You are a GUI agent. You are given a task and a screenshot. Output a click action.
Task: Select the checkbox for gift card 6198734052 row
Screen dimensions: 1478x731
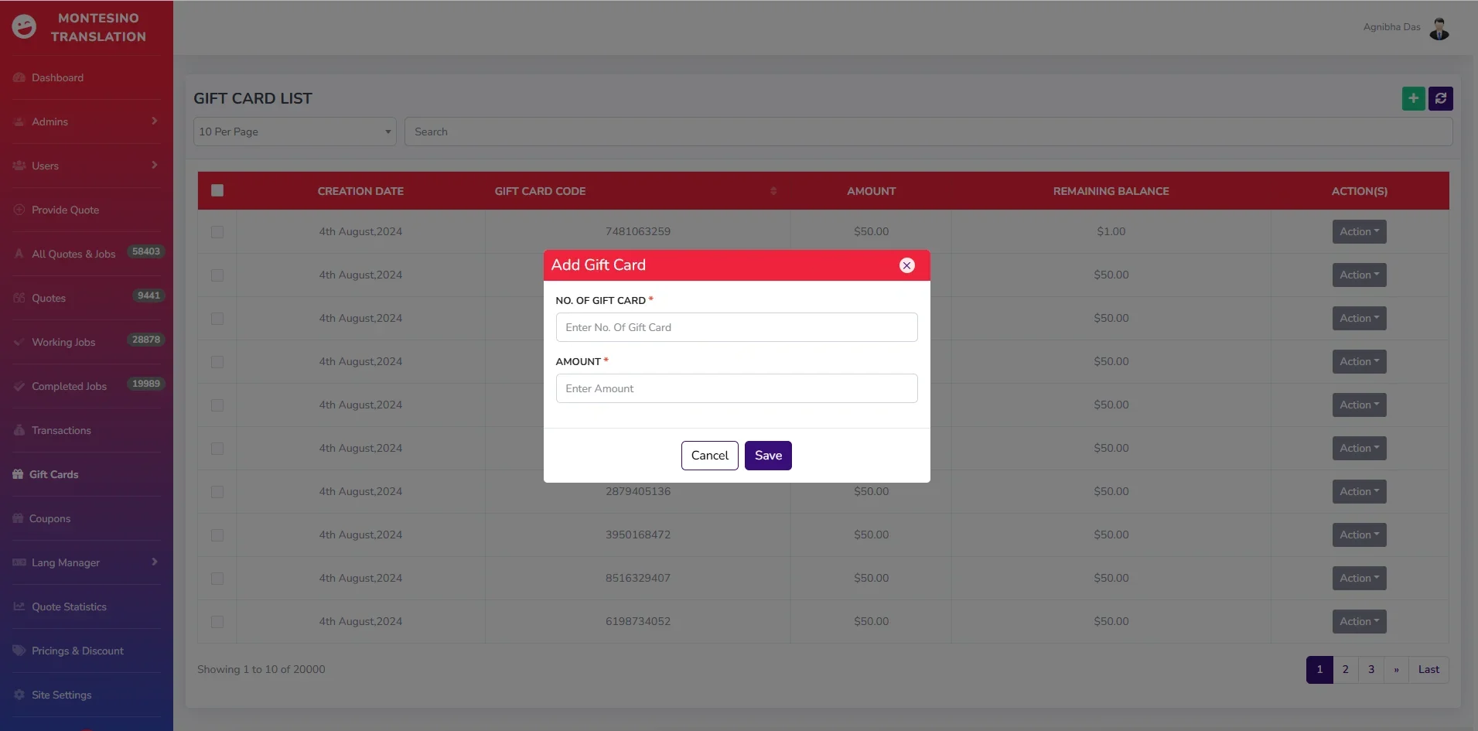(217, 622)
